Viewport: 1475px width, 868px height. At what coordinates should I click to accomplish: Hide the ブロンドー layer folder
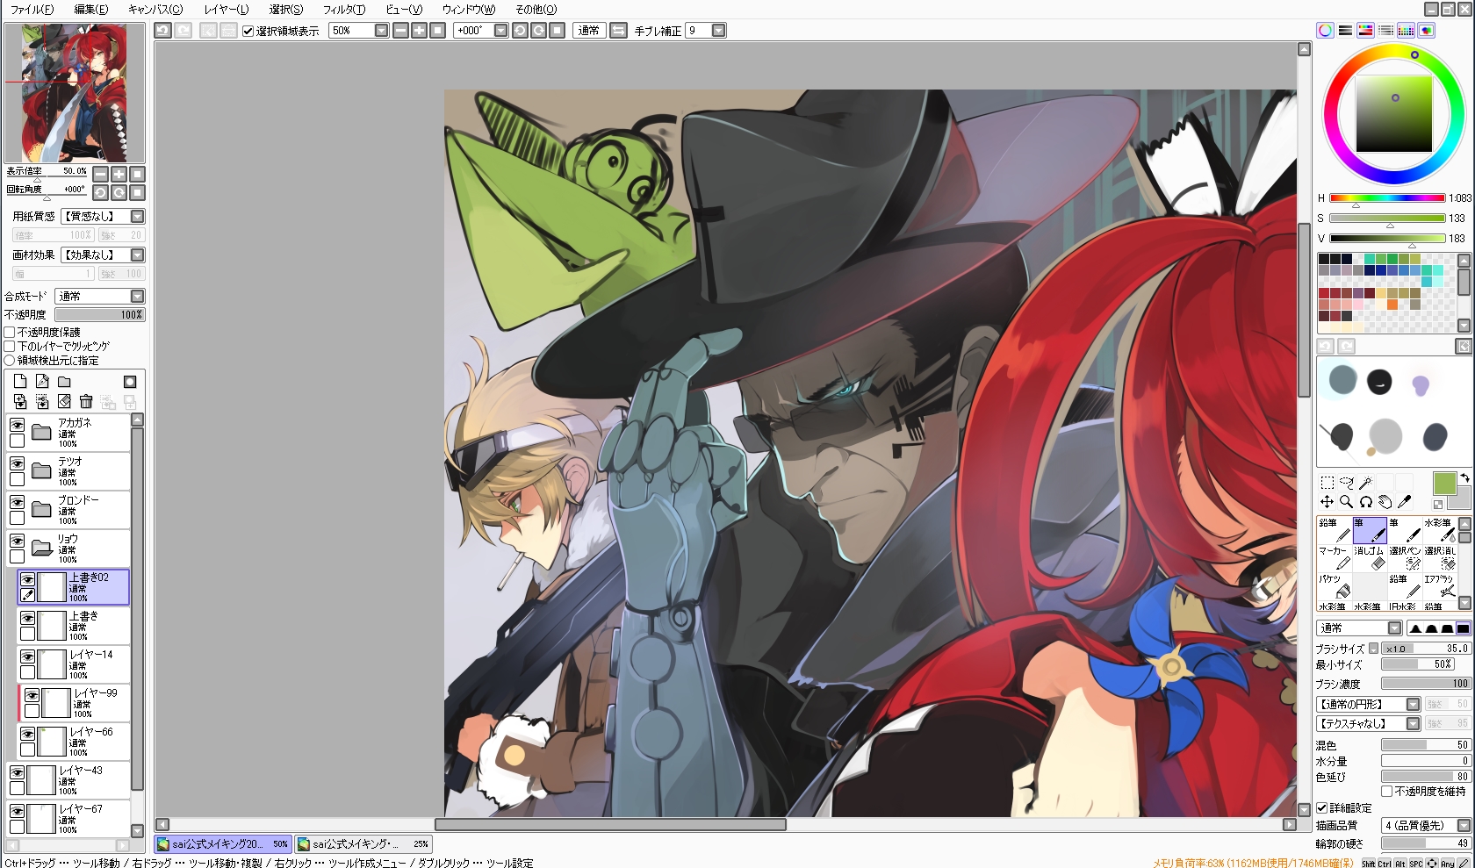pos(17,502)
